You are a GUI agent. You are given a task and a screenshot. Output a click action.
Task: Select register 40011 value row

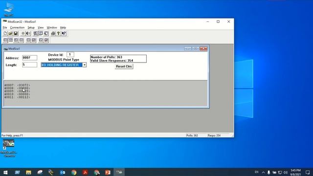[x=17, y=97]
